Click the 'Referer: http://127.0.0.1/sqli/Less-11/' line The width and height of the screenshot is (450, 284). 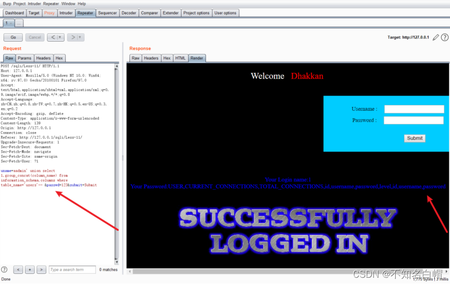[41, 137]
